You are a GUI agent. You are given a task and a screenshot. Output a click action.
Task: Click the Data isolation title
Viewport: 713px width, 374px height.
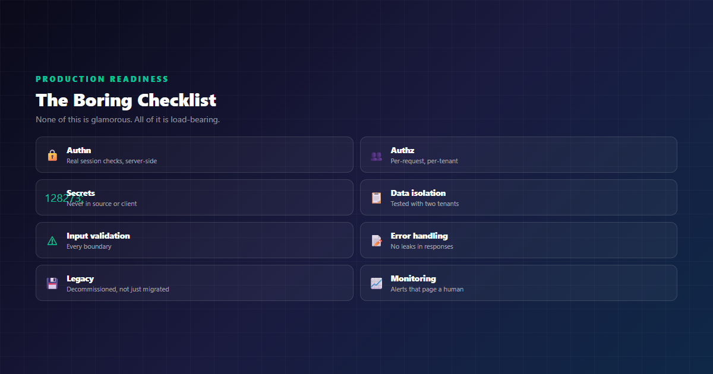[x=418, y=193]
